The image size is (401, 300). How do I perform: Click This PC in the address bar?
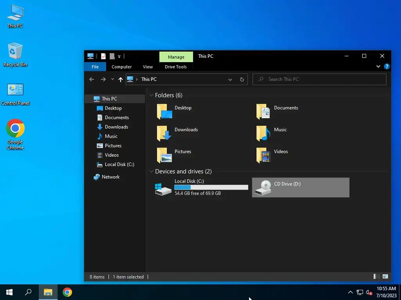149,79
